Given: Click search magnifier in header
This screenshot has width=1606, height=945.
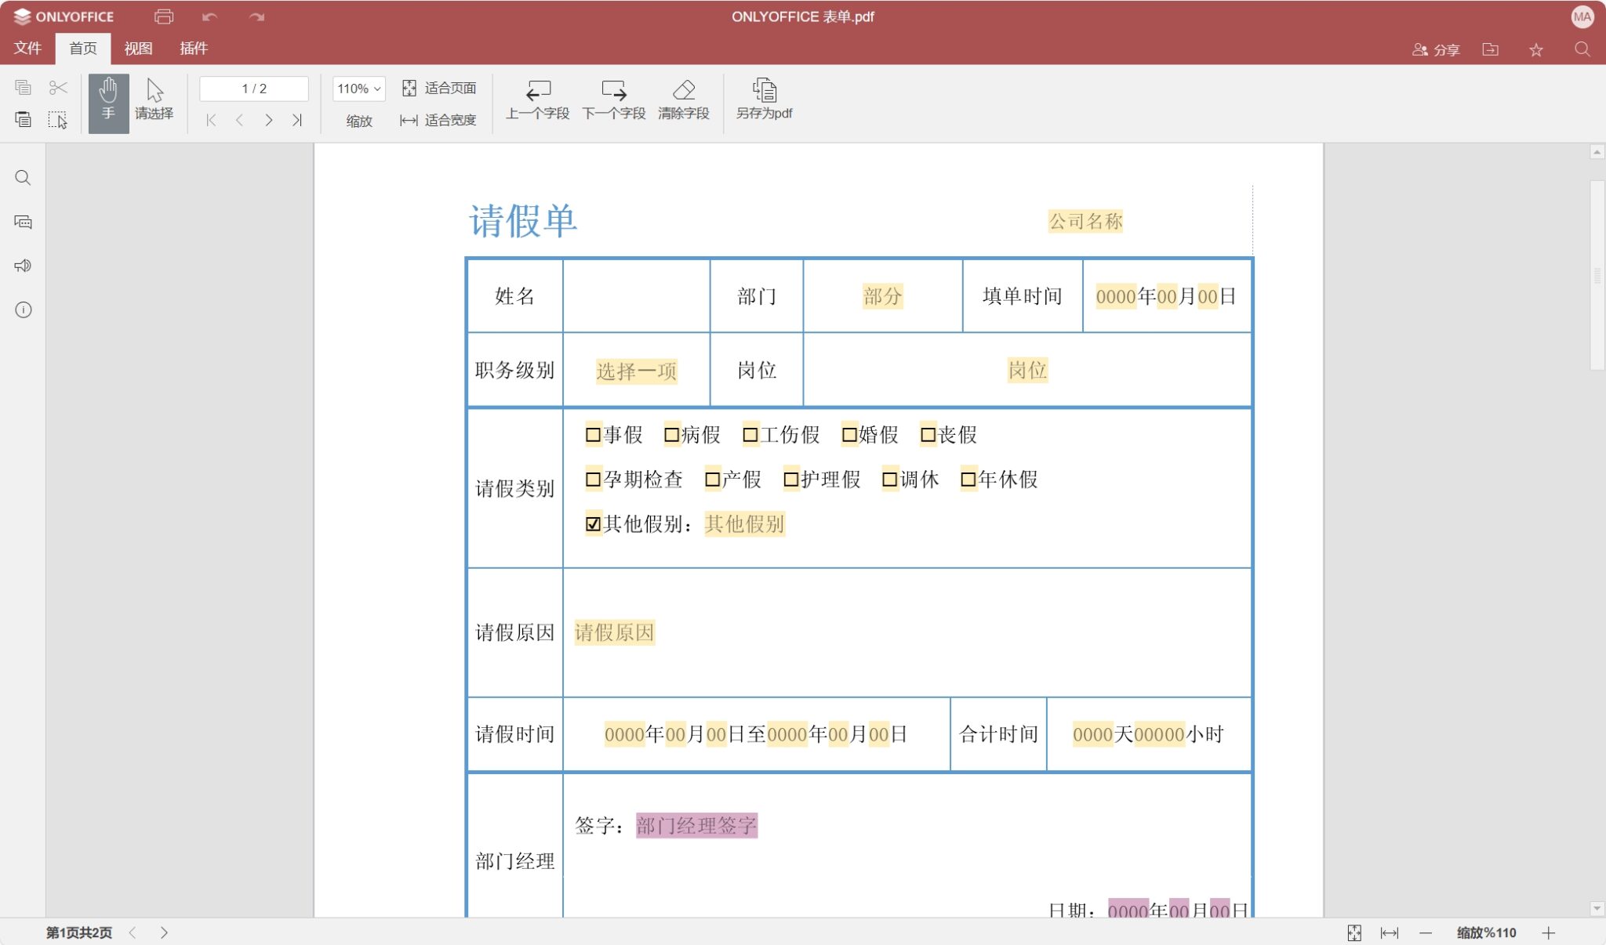Looking at the screenshot, I should point(1582,49).
